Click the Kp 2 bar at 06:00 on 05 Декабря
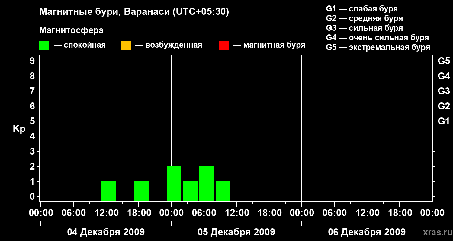 [x=207, y=183]
